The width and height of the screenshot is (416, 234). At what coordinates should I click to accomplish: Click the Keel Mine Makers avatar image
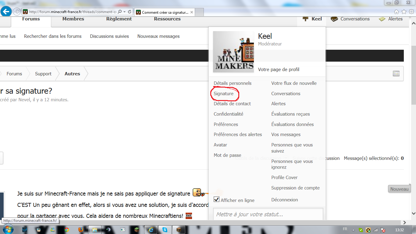click(x=233, y=52)
